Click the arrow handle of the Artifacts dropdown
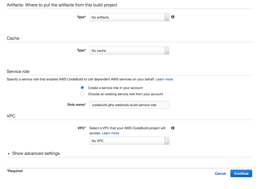 click(167, 17)
